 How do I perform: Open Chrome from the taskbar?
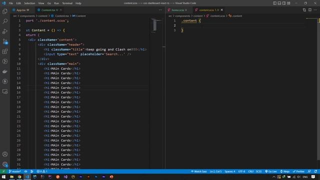(x=19, y=176)
